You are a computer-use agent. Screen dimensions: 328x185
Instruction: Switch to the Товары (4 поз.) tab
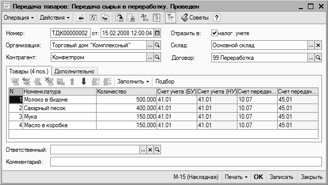click(x=29, y=71)
